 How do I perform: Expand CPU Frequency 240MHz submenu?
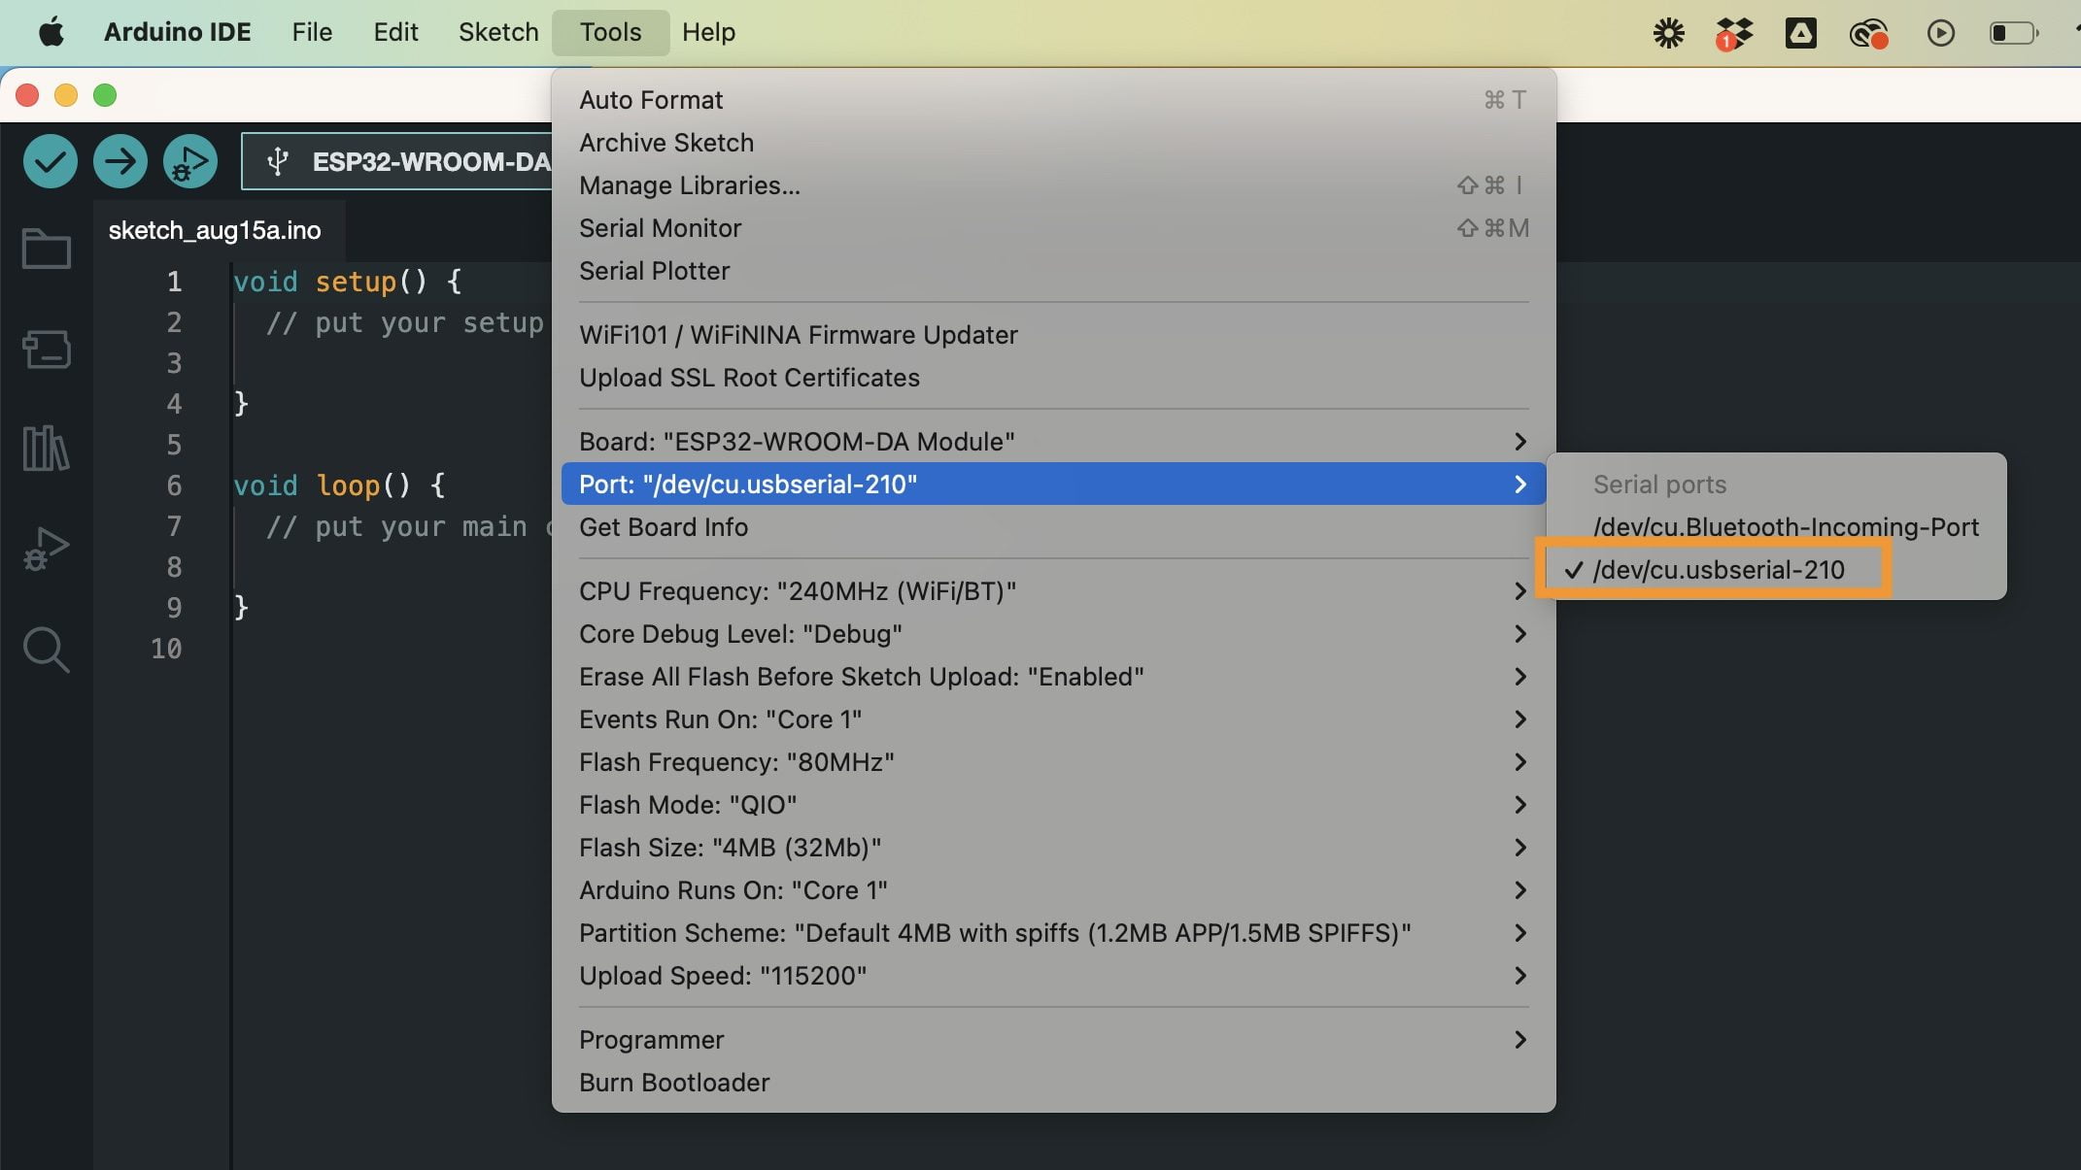(1053, 591)
